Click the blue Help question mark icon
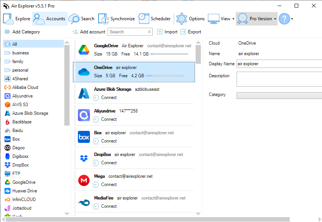 coord(284,19)
